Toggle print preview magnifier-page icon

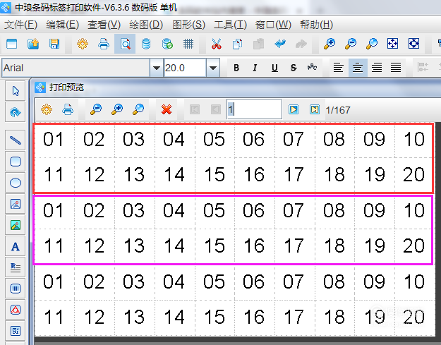(x=125, y=44)
